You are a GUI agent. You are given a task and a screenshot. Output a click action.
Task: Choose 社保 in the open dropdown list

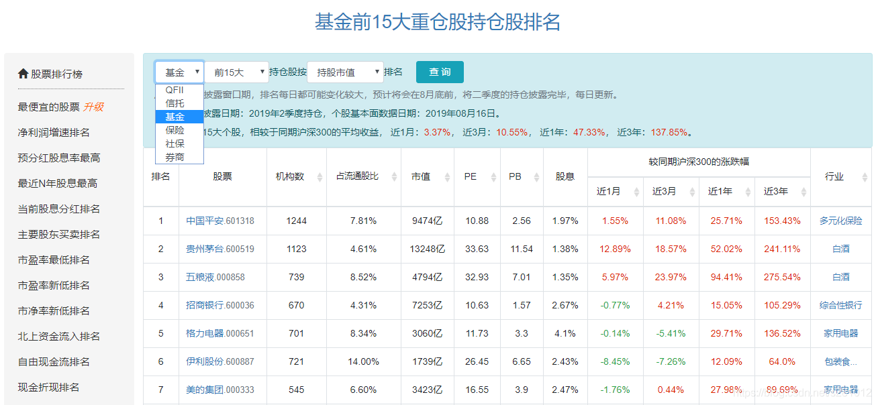pos(179,143)
